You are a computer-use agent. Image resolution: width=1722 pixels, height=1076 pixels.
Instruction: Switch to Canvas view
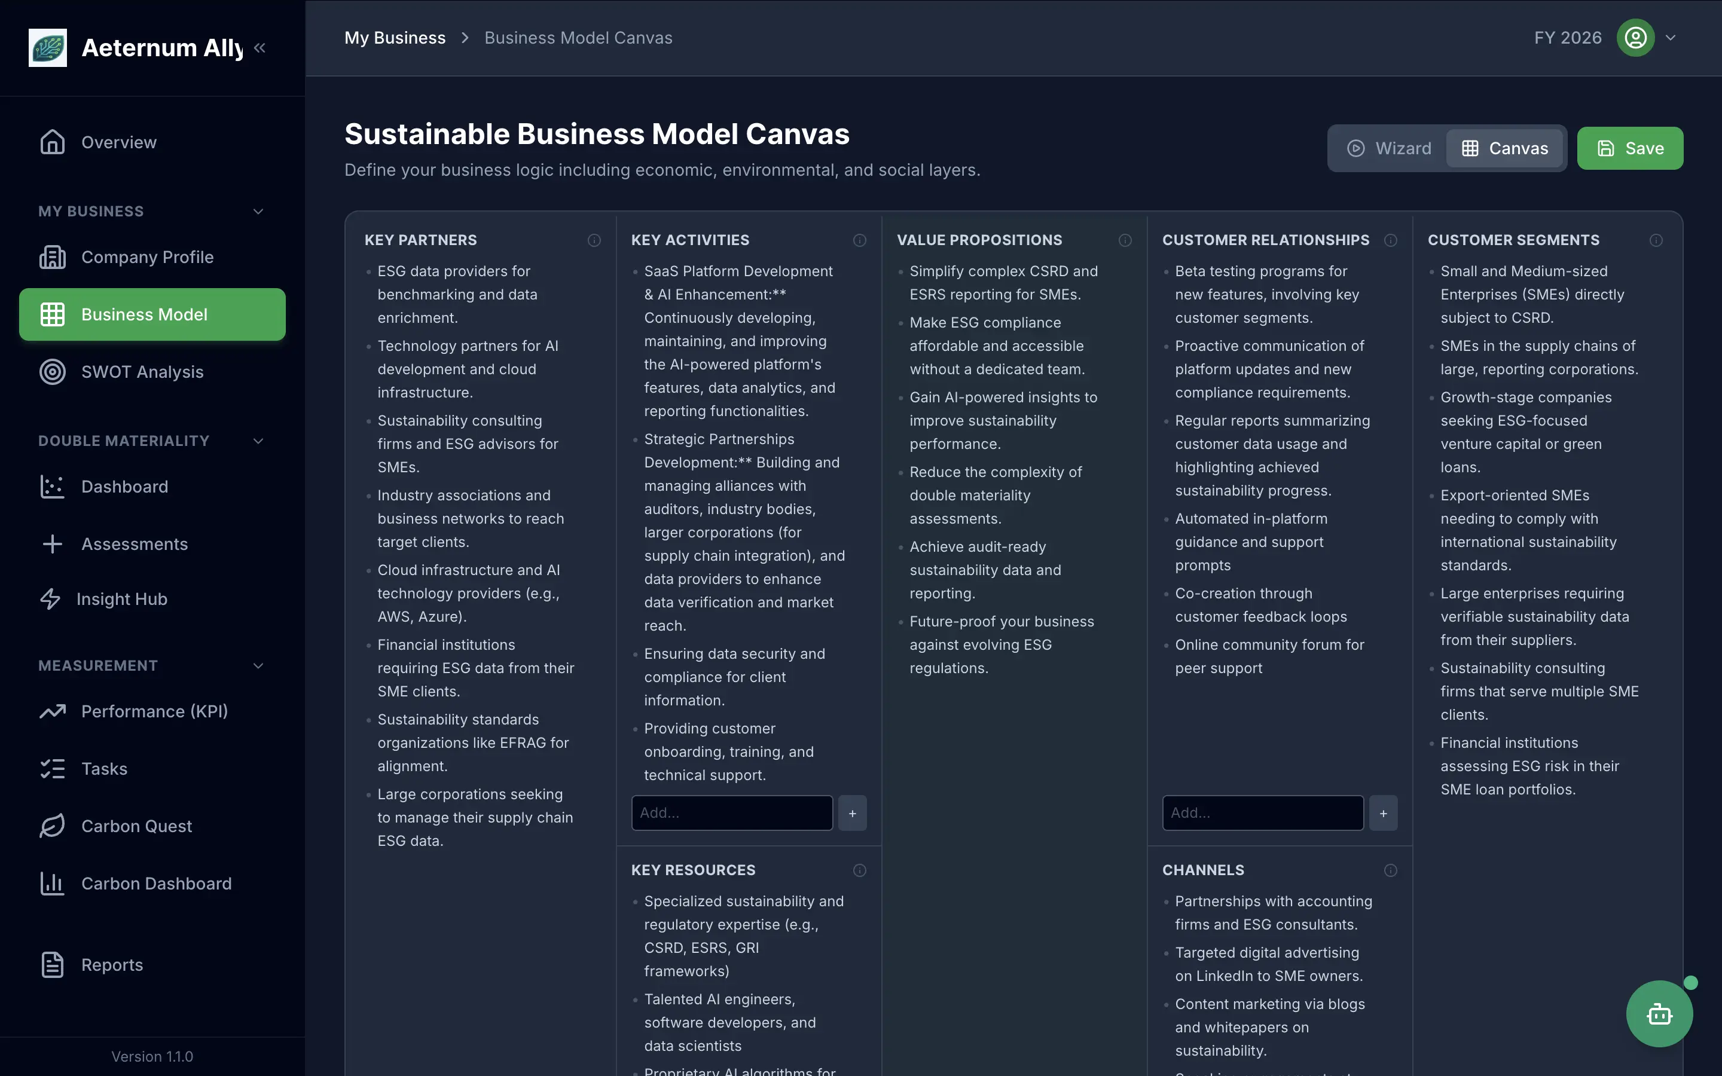pos(1504,148)
